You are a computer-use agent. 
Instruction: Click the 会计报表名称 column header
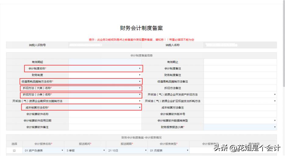pyautogui.click(x=43, y=144)
